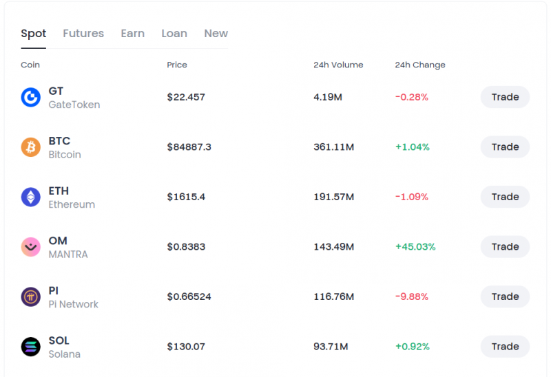Click the +45.03% change value
The image size is (551, 377).
[x=415, y=246]
